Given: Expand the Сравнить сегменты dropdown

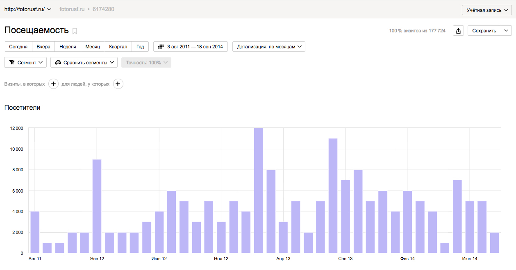Looking at the screenshot, I should tap(84, 63).
